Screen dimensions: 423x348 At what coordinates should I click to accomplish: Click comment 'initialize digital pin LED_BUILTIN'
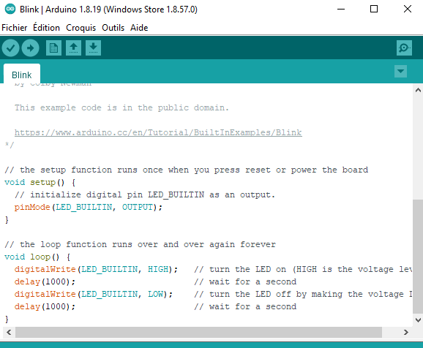117,194
